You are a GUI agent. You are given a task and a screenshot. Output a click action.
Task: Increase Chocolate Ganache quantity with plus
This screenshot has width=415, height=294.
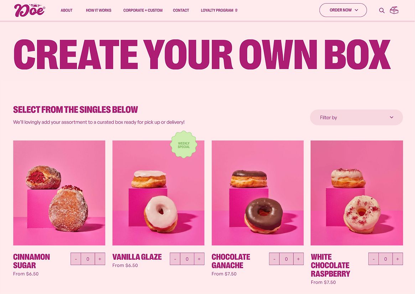[298, 259]
